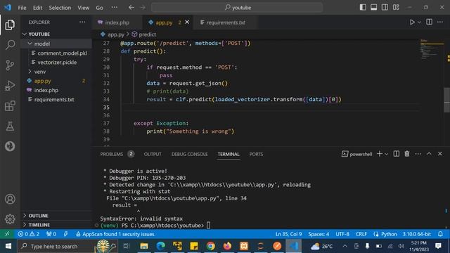Screen dimensions: 450x253
Task: Change the CRLF end of line sequence
Action: pos(361,234)
